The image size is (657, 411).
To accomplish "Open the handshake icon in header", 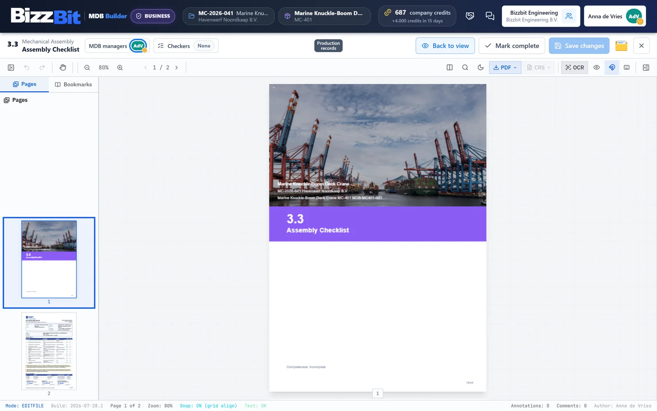I will pyautogui.click(x=470, y=16).
